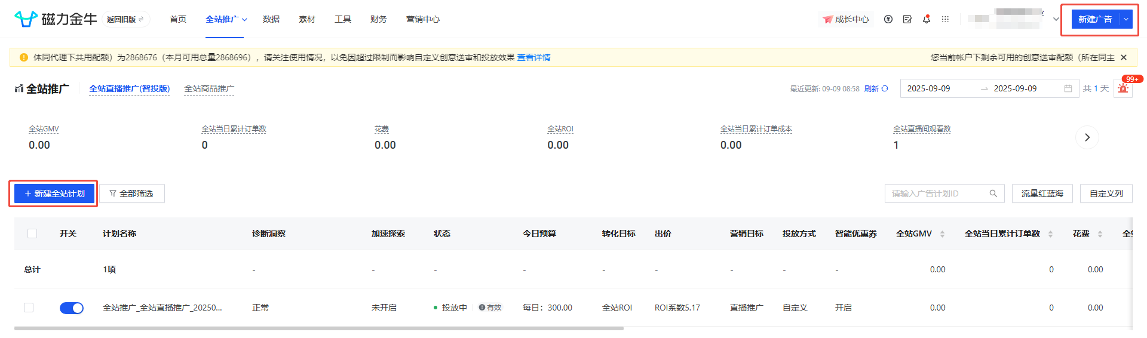This screenshot has height=338, width=1147.
Task: Open the wallet yen coin icon
Action: coord(888,19)
